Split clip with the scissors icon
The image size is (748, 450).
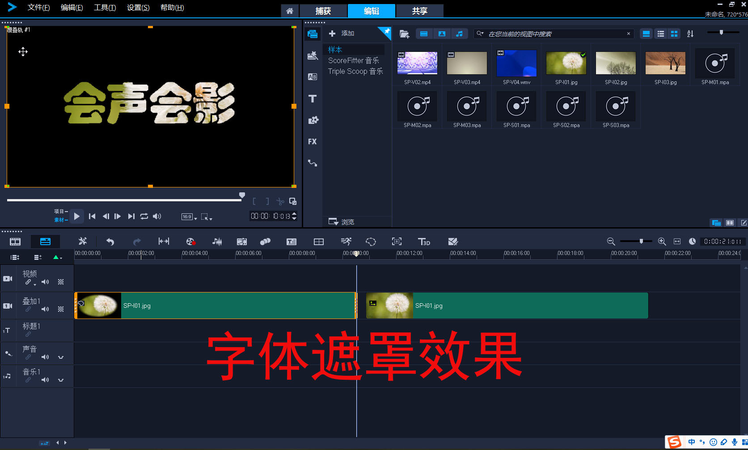pyautogui.click(x=280, y=201)
